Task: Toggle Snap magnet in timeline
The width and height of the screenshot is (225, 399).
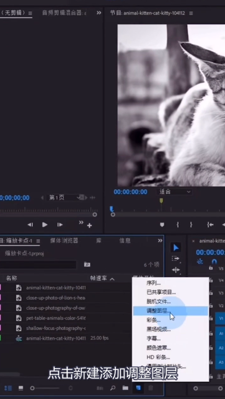Action: 214,261
